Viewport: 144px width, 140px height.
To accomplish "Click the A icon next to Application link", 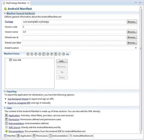I will tap(6, 115).
